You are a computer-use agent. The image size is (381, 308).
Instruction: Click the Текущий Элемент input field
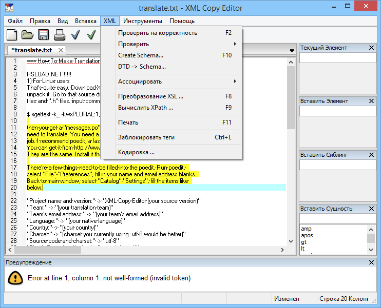[337, 58]
